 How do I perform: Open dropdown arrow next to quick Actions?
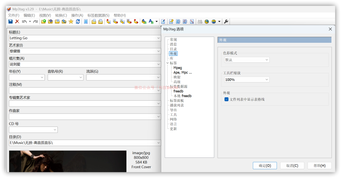pos(157,21)
